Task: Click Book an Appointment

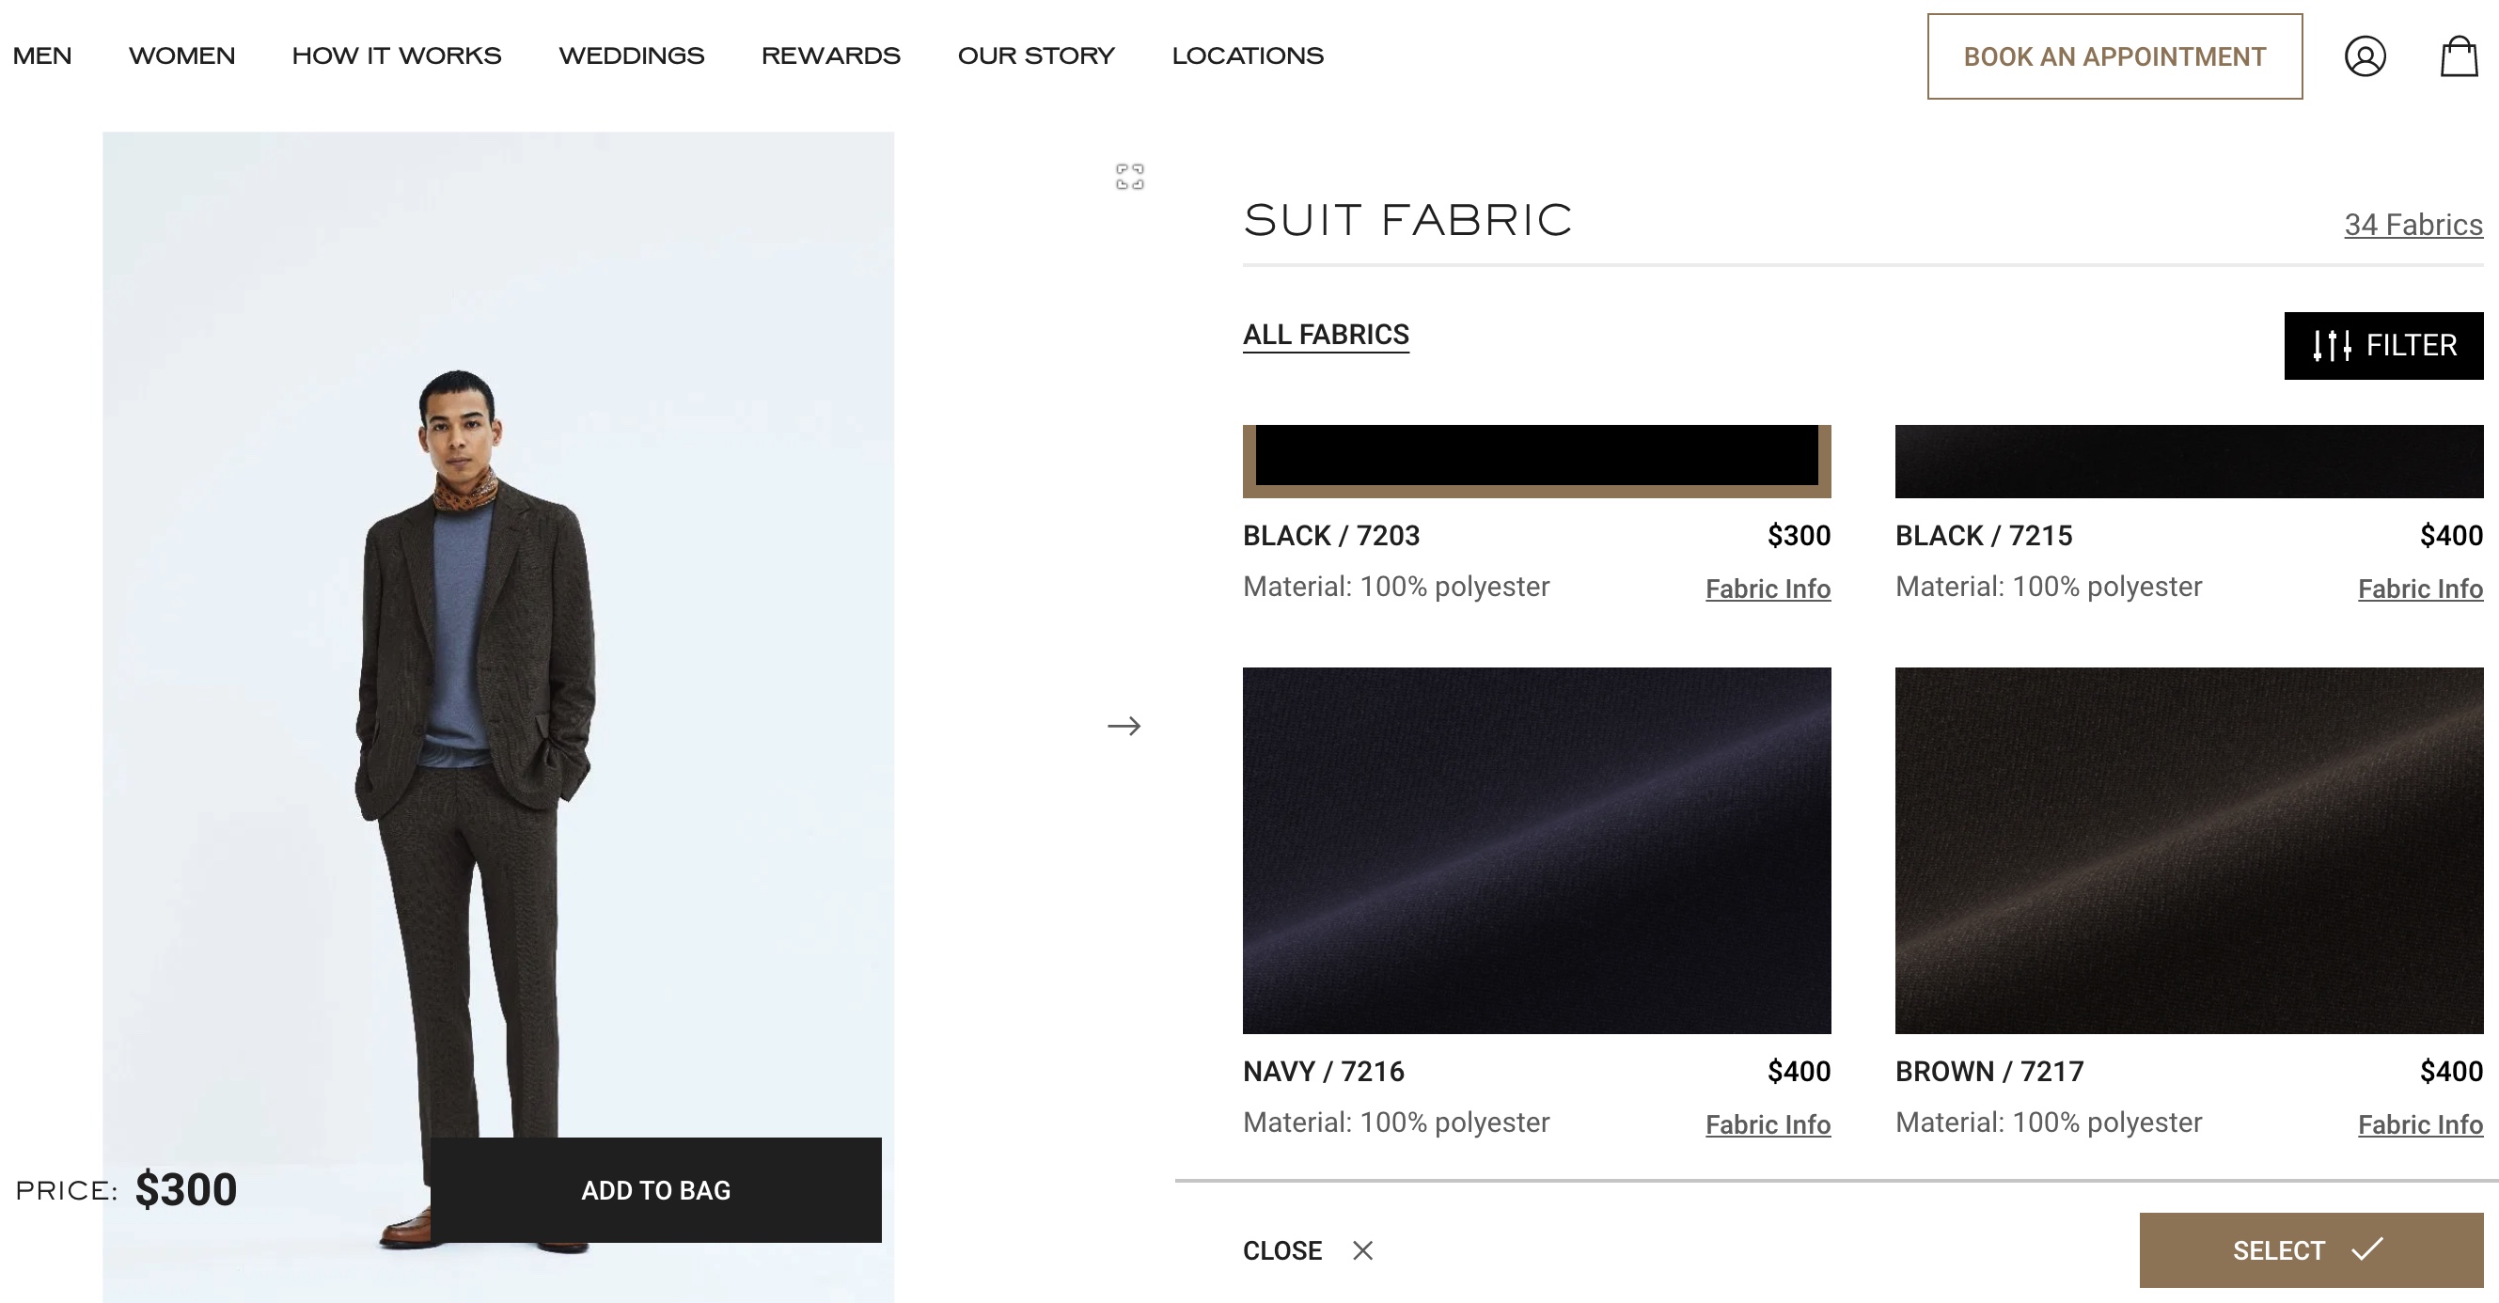Action: (x=2114, y=56)
